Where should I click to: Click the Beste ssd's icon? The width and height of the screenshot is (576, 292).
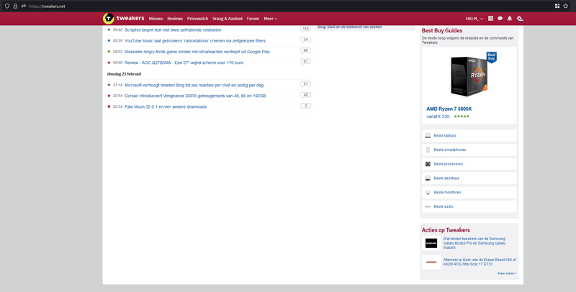(x=428, y=206)
